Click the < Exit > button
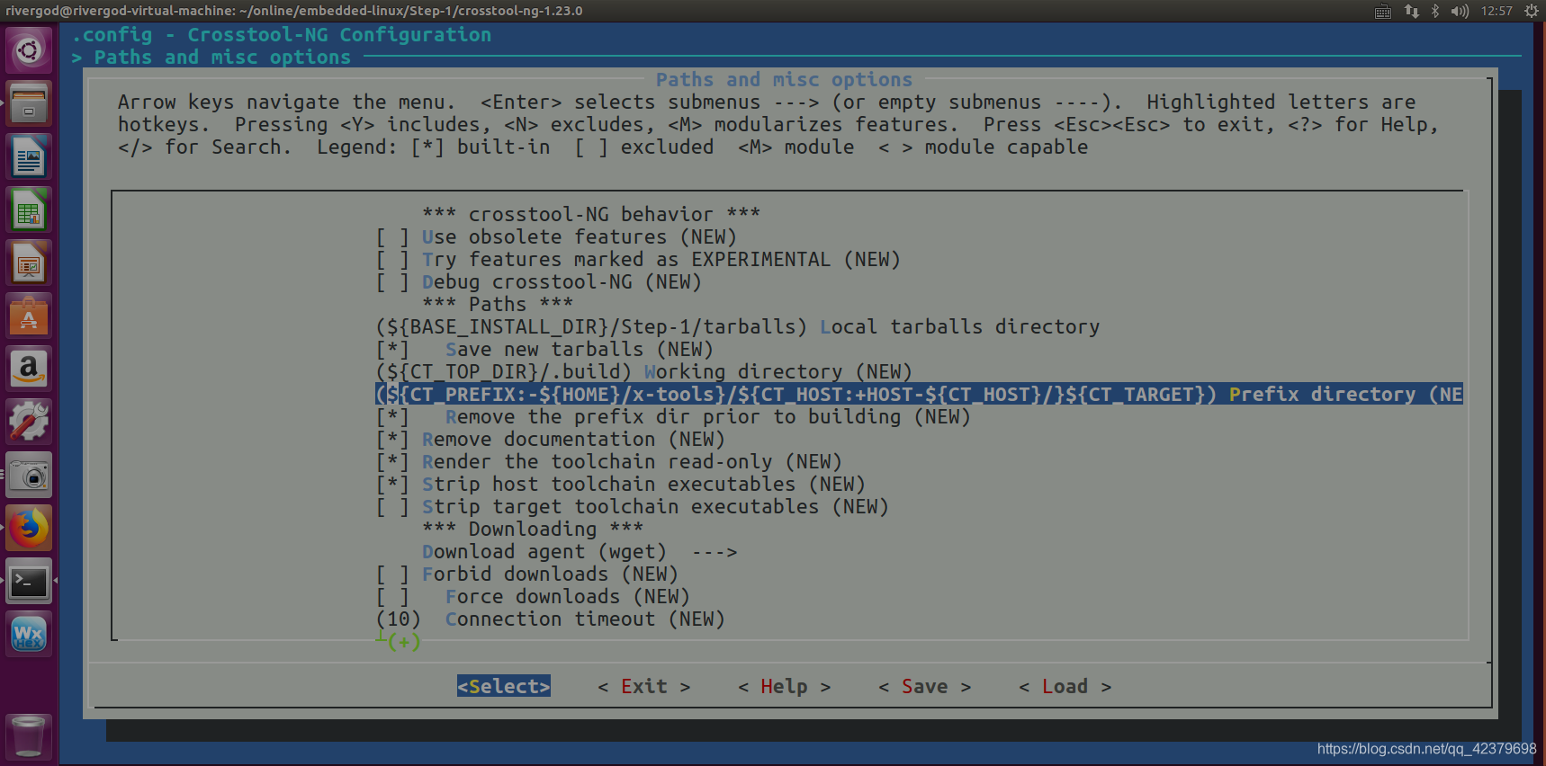Screen dimensions: 1546x766 644,687
